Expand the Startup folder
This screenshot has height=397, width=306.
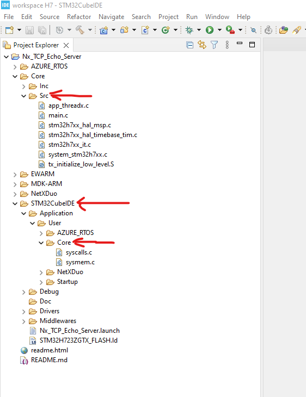(41, 282)
